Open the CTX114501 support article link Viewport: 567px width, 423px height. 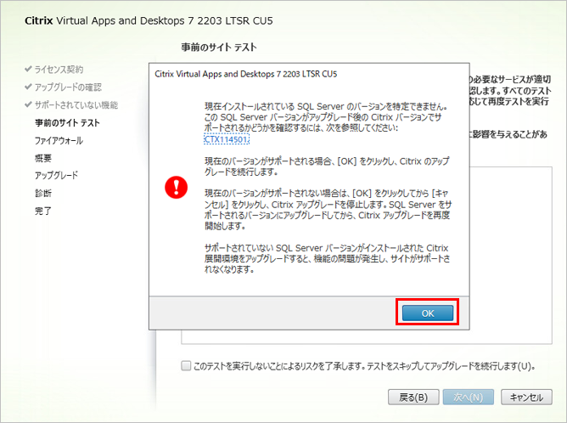click(x=227, y=139)
